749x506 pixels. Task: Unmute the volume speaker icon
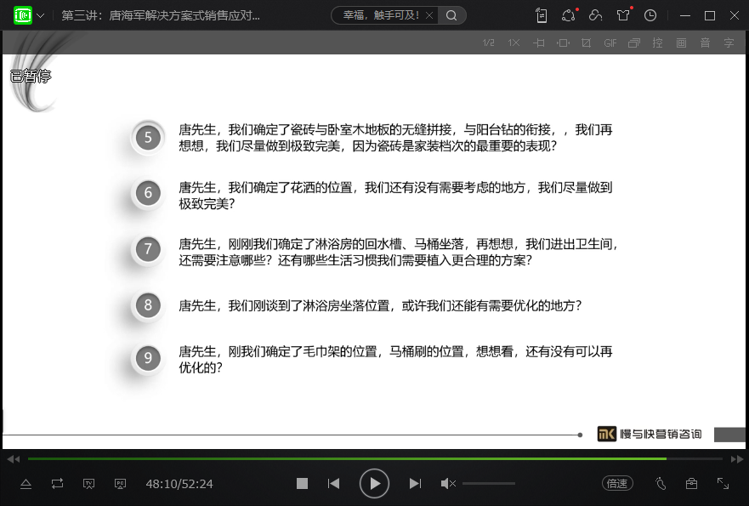point(447,483)
